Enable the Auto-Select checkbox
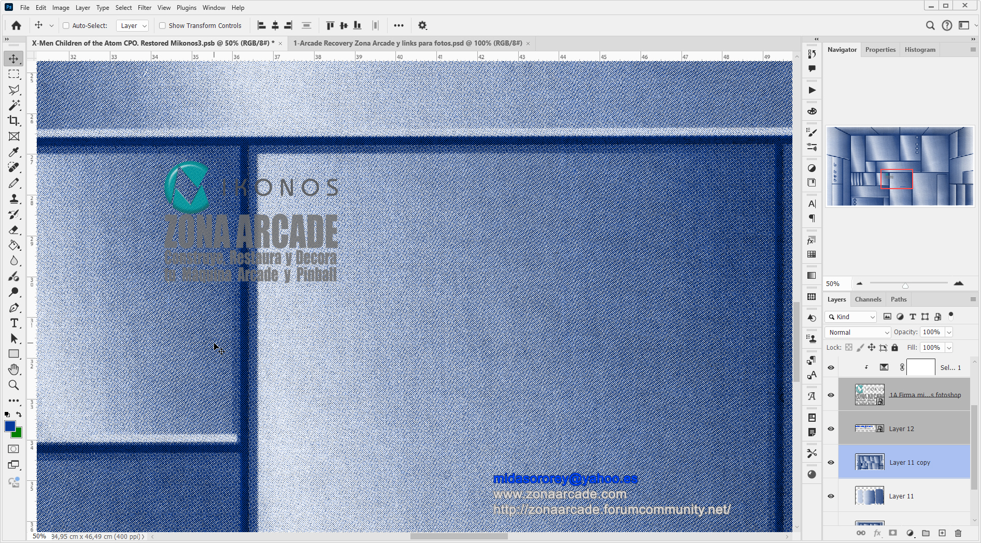This screenshot has width=981, height=543. [66, 25]
